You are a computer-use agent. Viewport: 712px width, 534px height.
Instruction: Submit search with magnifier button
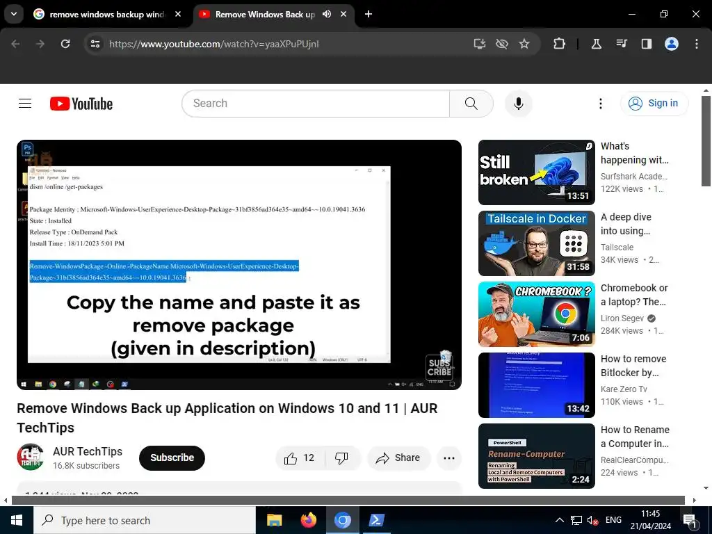(x=471, y=104)
